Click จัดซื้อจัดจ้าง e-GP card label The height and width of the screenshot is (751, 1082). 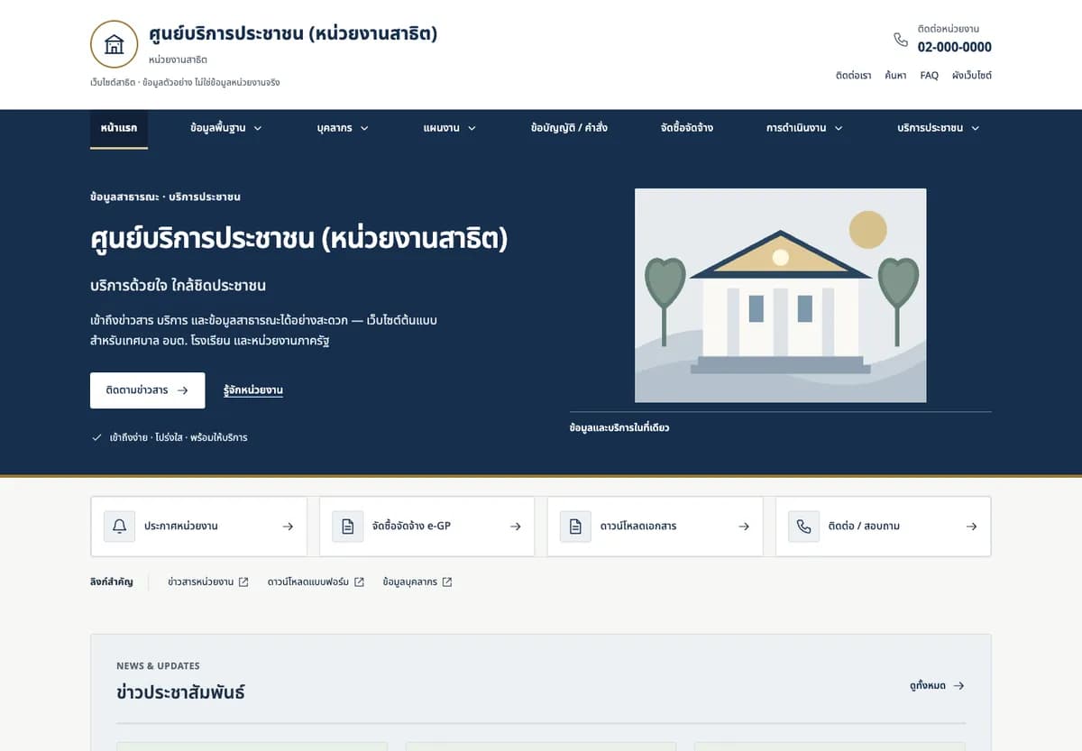point(411,527)
